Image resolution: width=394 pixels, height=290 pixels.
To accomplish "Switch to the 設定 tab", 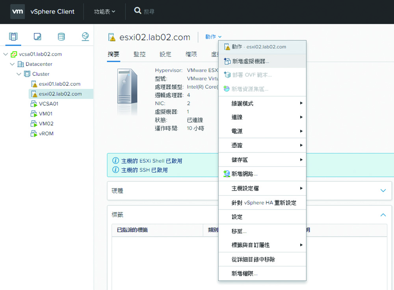I will pos(165,54).
